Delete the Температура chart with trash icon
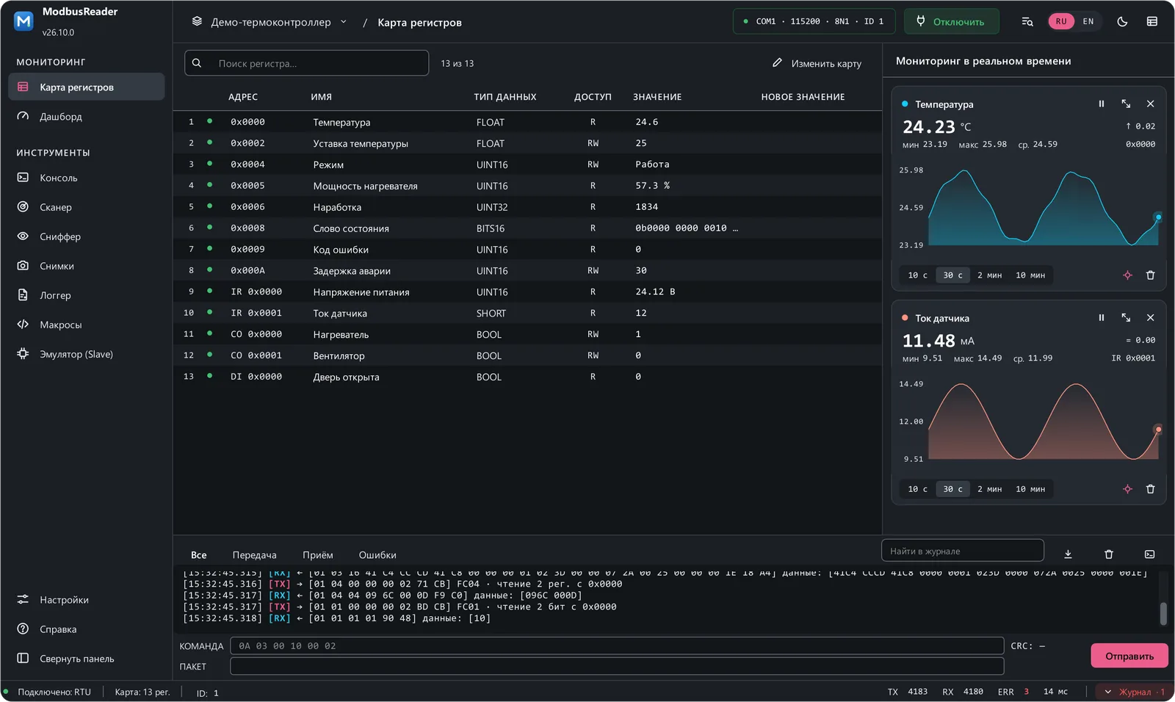 click(1150, 275)
